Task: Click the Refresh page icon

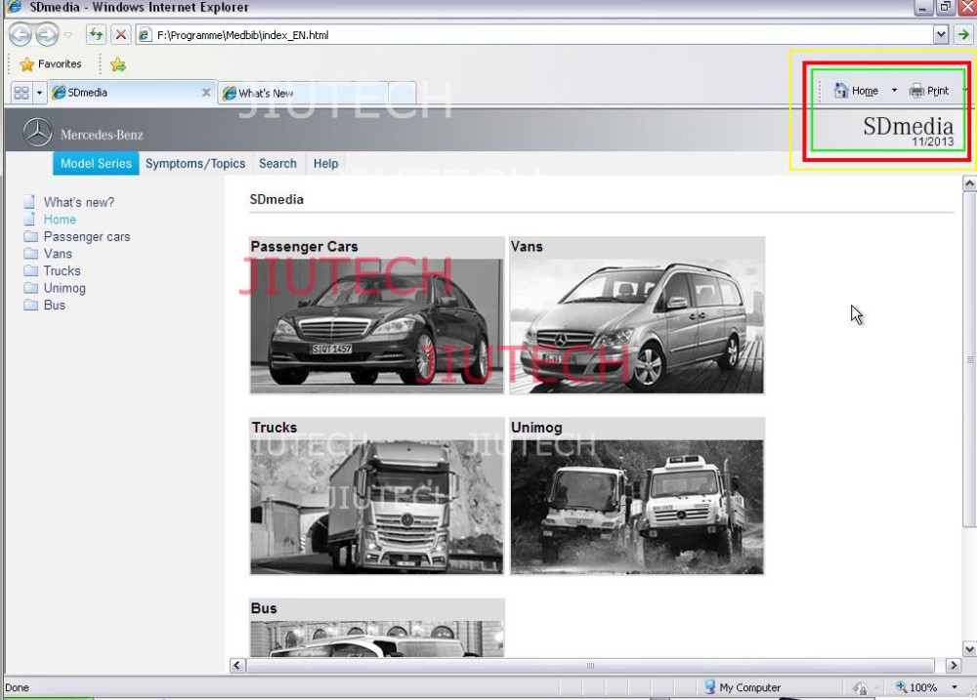Action: [96, 35]
